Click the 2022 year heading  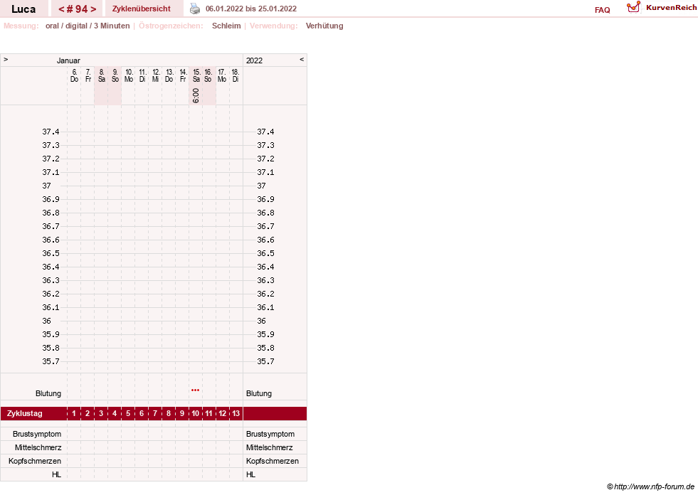point(254,60)
